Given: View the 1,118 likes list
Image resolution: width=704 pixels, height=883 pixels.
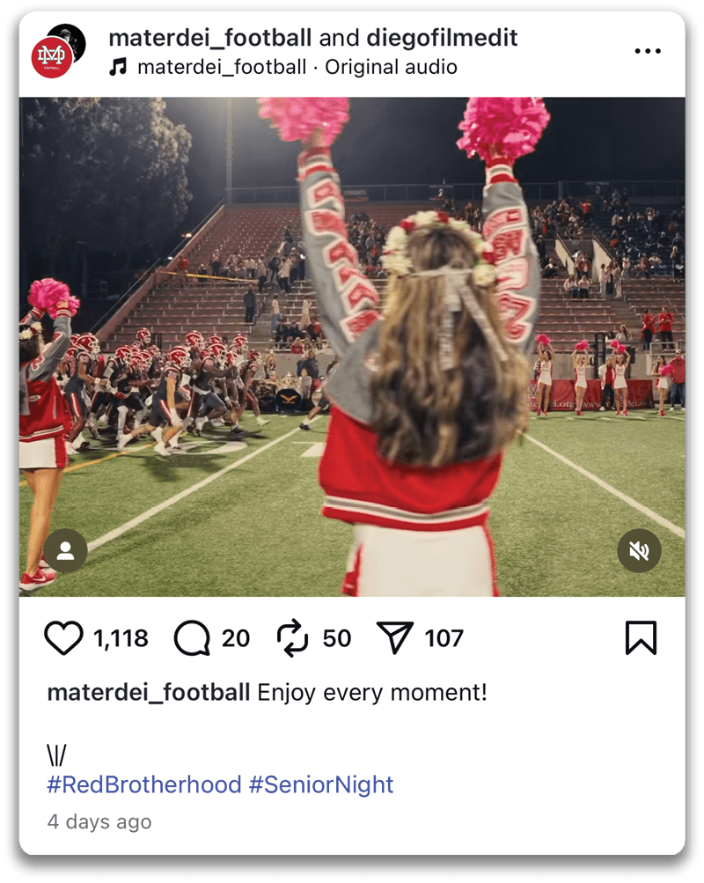Looking at the screenshot, I should tap(121, 638).
